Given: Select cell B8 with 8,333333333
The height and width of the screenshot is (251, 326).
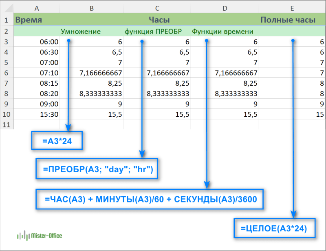Looking at the screenshot, I should click(91, 93).
